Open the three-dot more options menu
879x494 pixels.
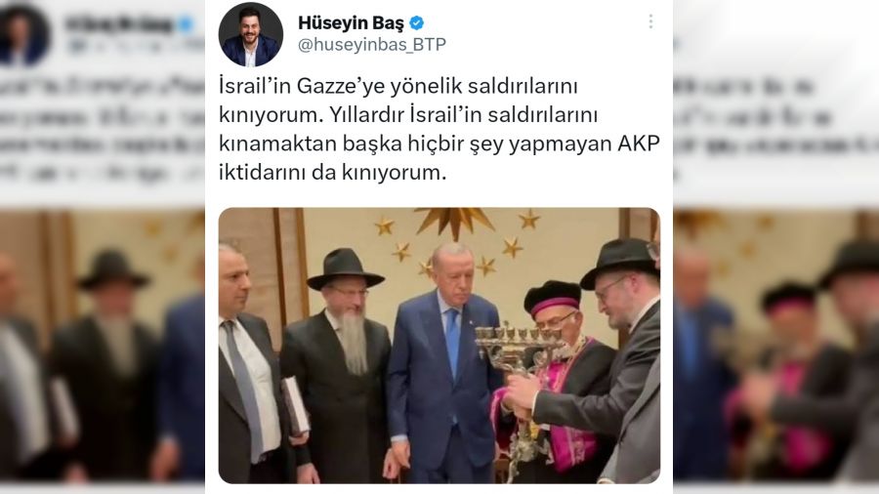pos(650,21)
